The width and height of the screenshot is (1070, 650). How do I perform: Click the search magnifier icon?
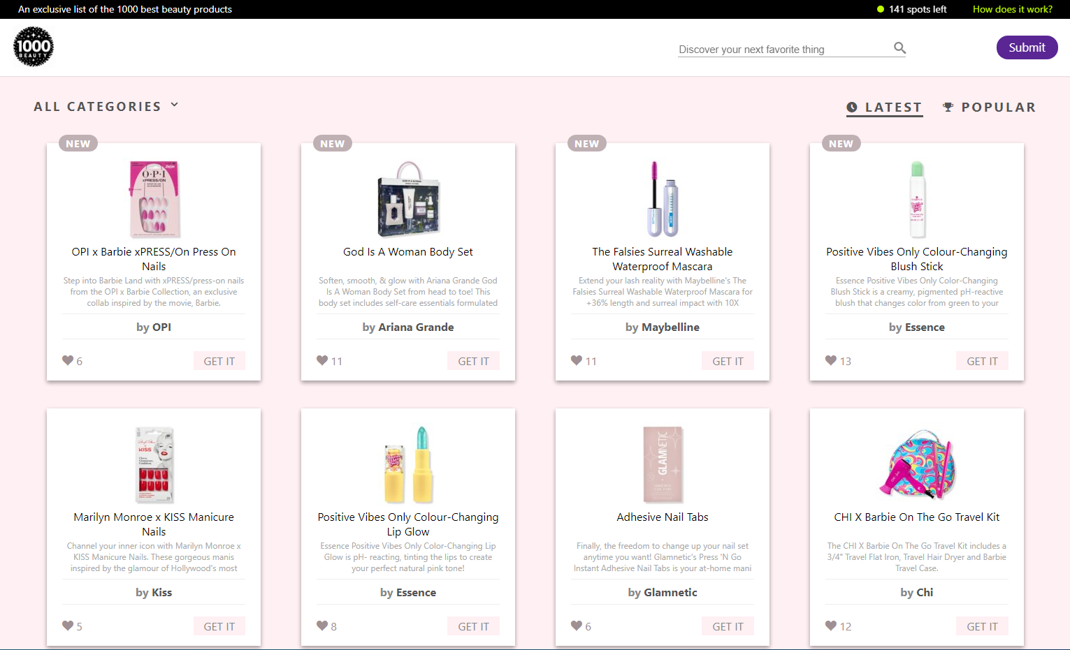coord(899,48)
